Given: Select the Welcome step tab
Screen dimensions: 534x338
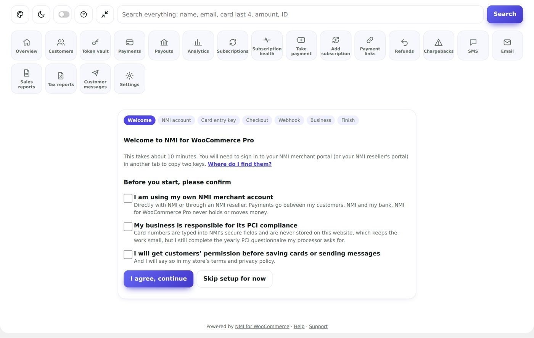Looking at the screenshot, I should coord(140,120).
